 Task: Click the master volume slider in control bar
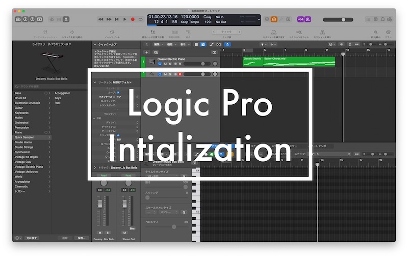click(x=338, y=19)
